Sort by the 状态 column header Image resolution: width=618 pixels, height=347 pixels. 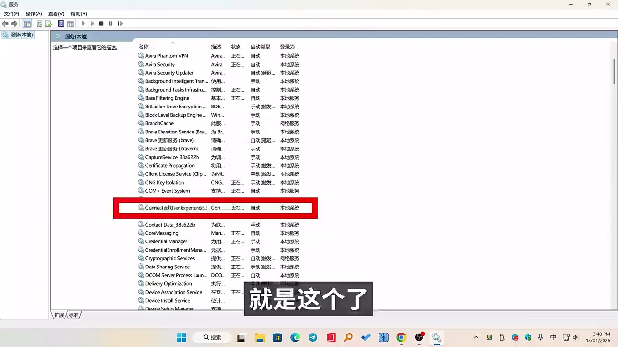pyautogui.click(x=236, y=47)
